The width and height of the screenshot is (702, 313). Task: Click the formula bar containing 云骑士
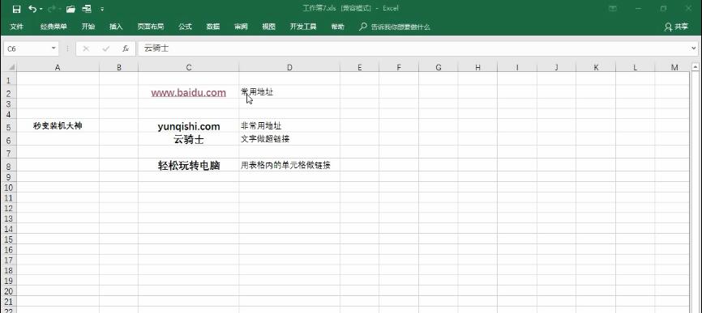click(414, 49)
